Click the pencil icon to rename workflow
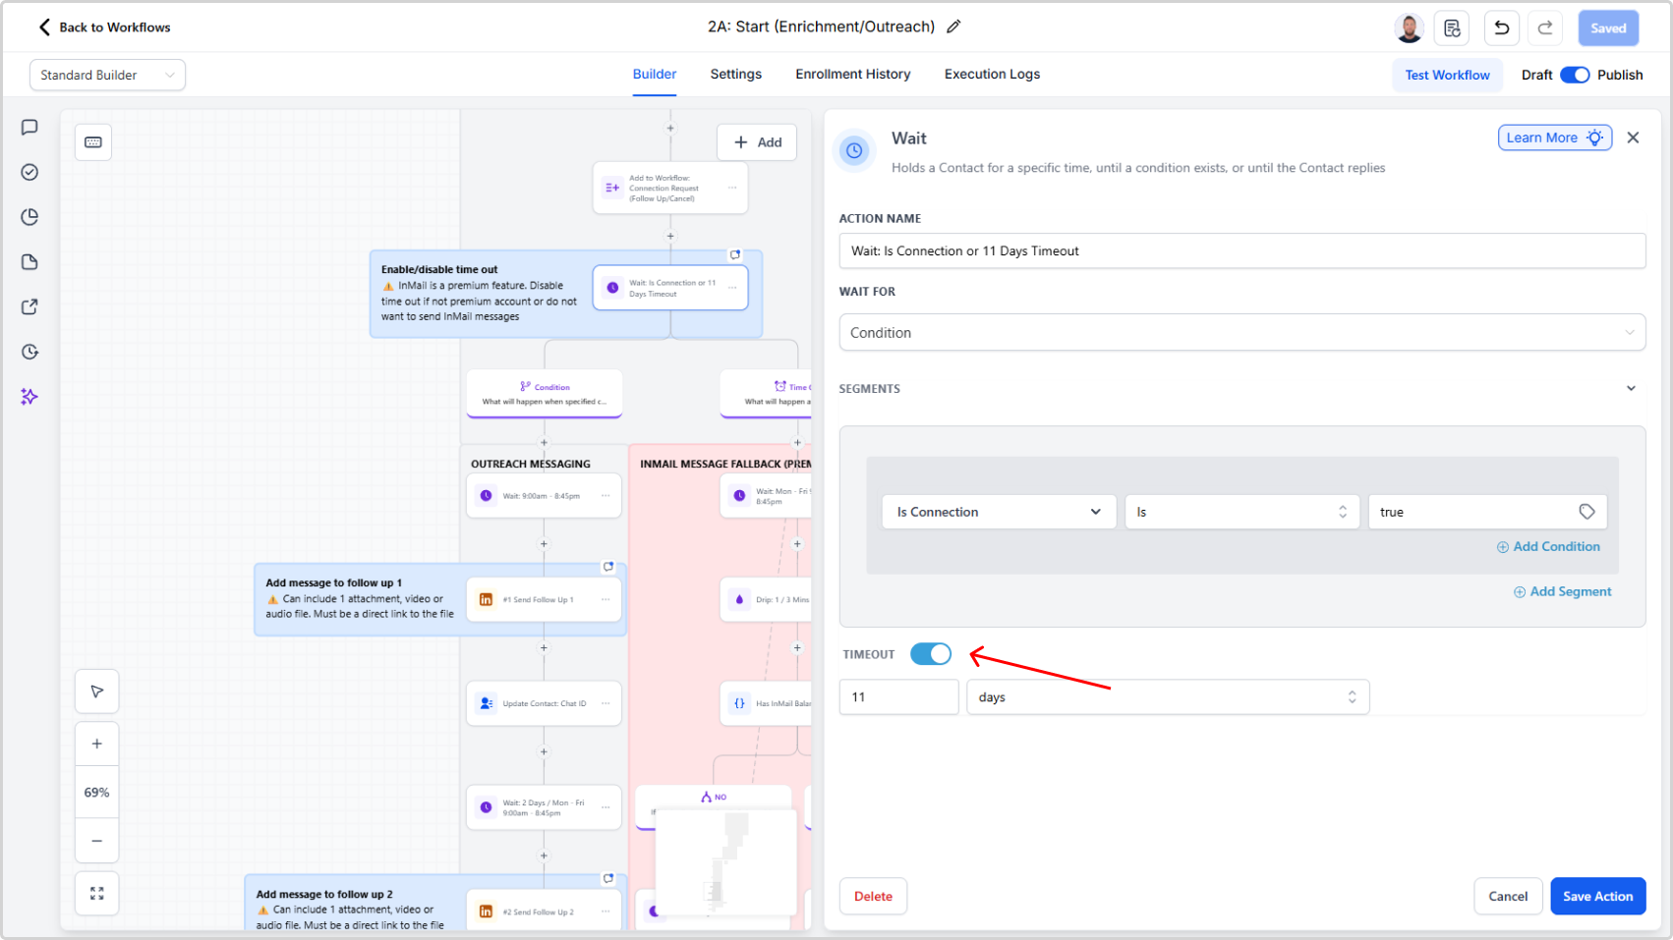This screenshot has width=1673, height=940. [953, 28]
